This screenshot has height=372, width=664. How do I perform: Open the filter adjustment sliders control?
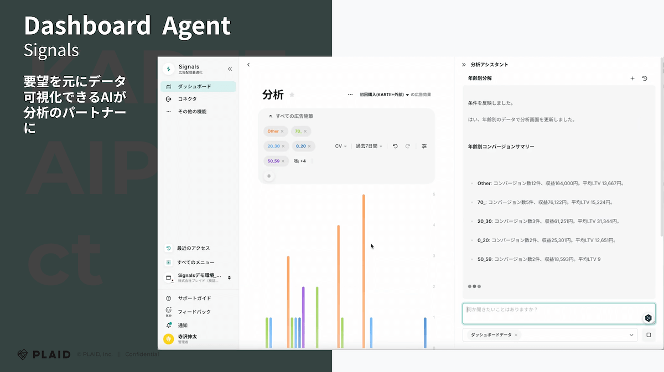coord(424,146)
